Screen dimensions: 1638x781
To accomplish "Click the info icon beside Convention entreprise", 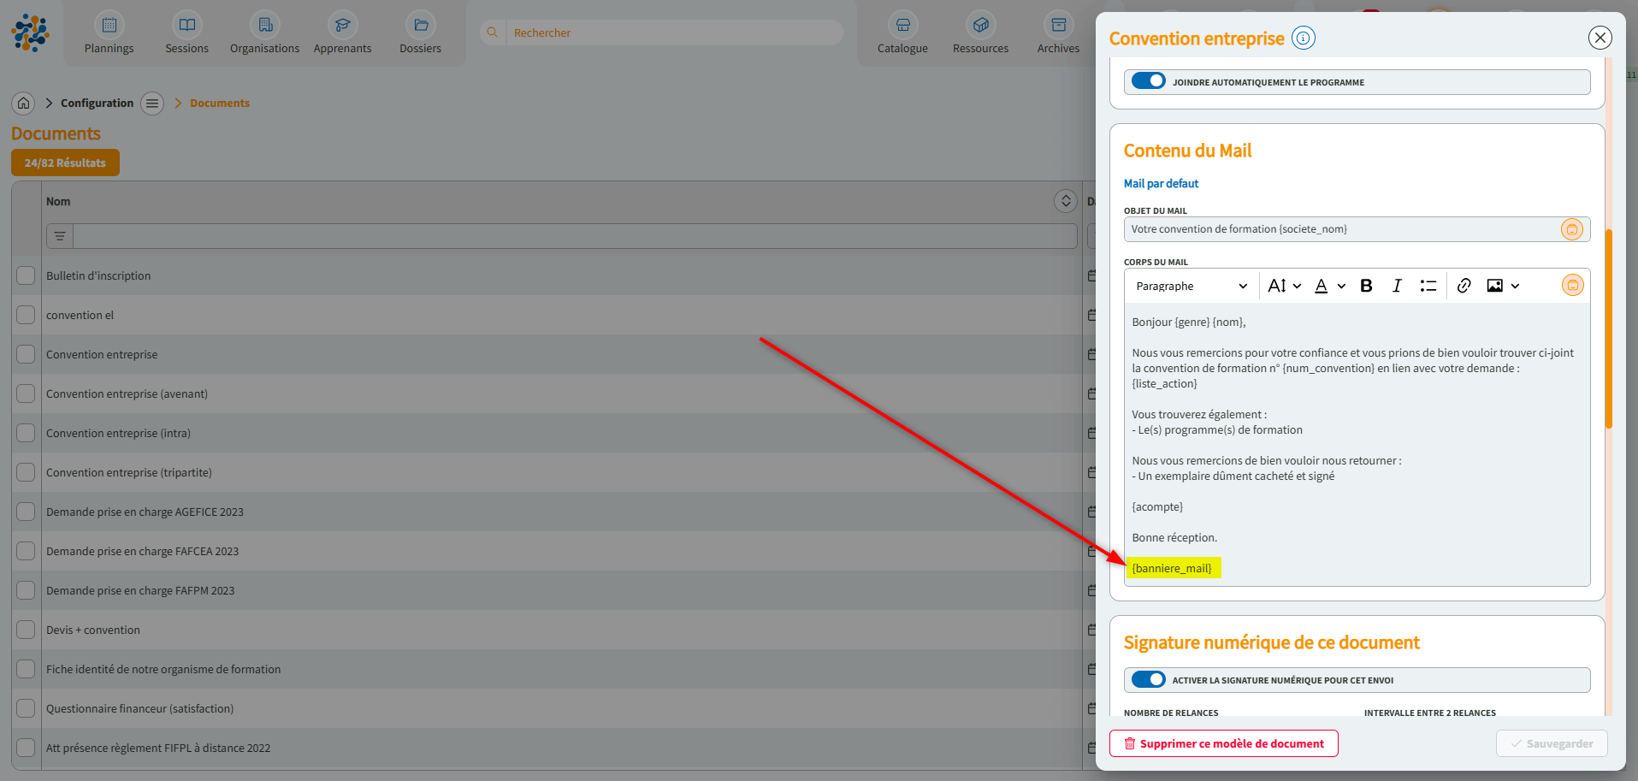I will click(1303, 38).
